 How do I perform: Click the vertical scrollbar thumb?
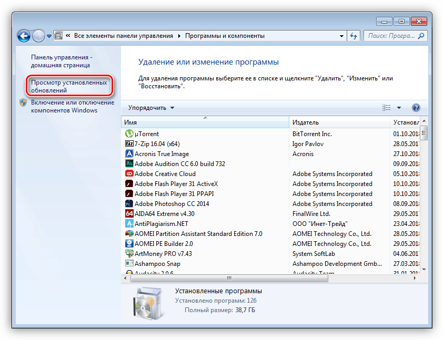coord(424,133)
